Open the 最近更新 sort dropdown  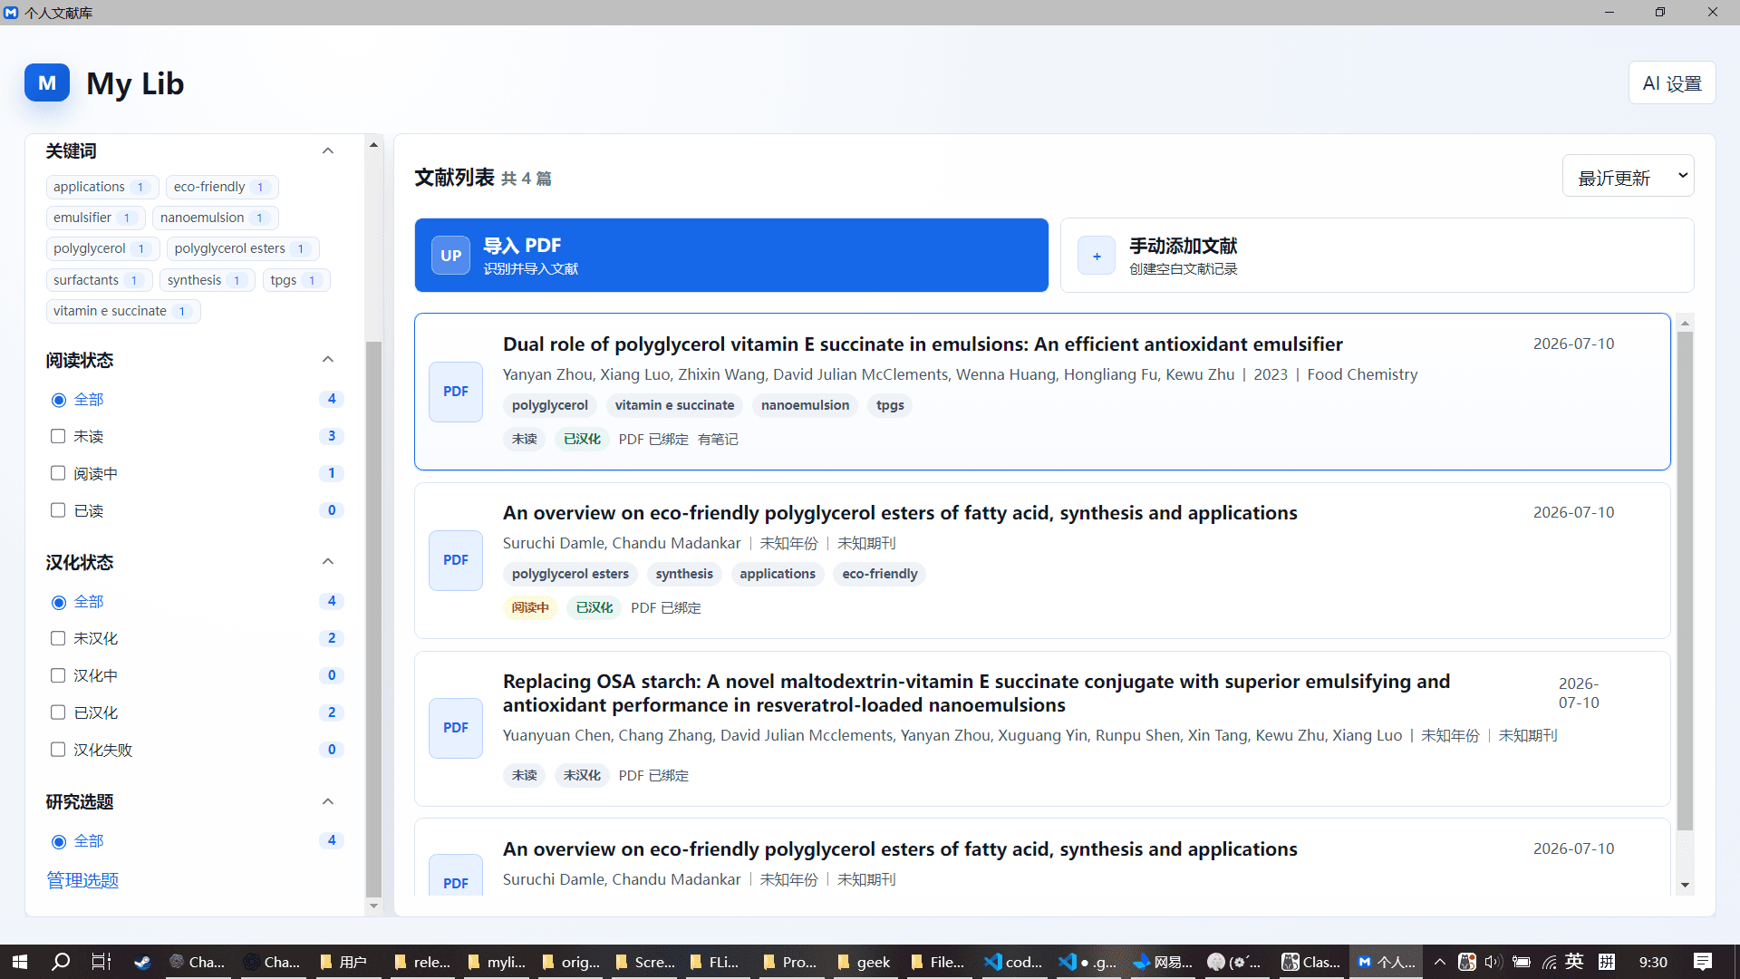[1628, 176]
